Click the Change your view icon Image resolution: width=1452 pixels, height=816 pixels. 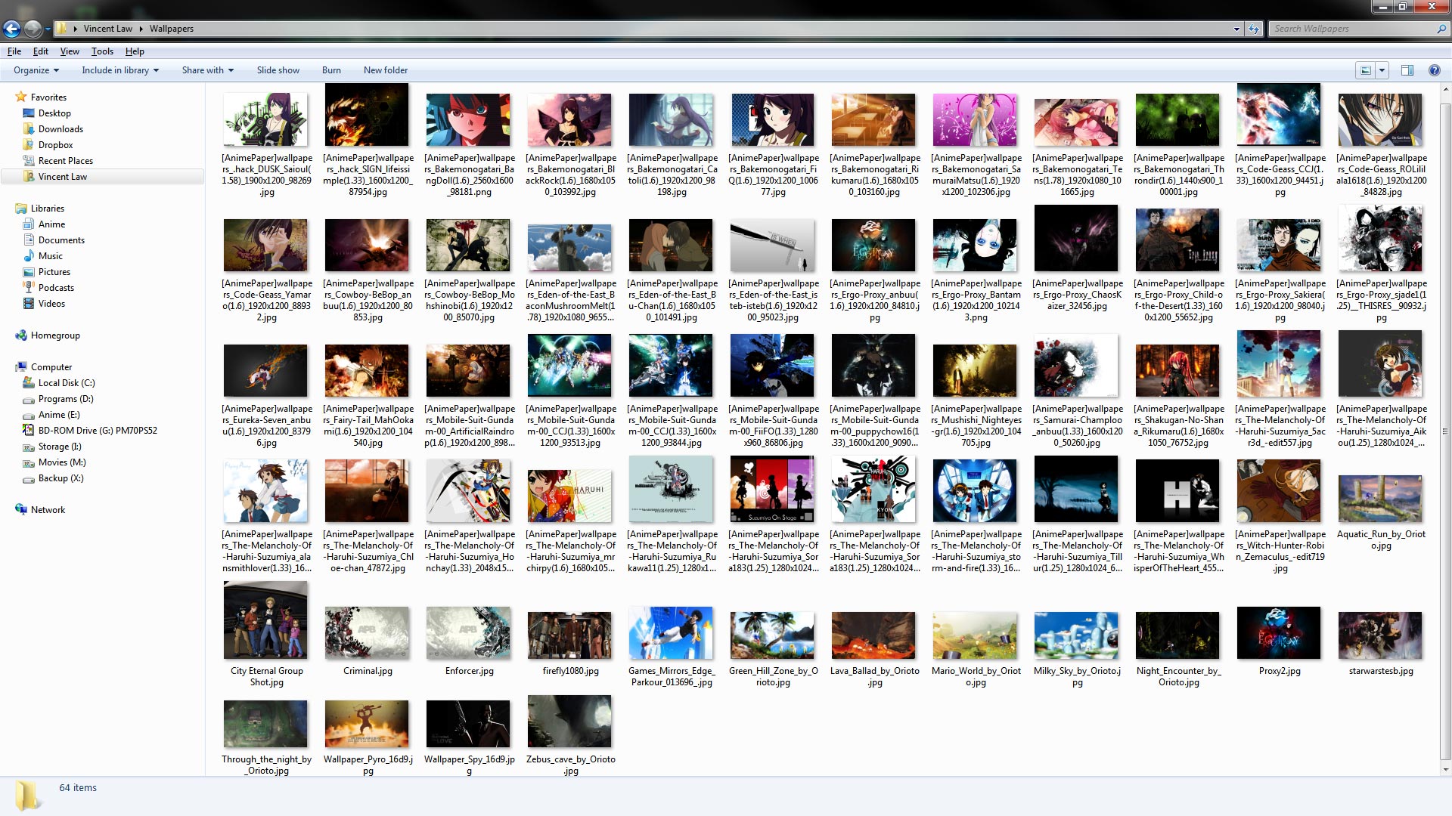(x=1366, y=70)
